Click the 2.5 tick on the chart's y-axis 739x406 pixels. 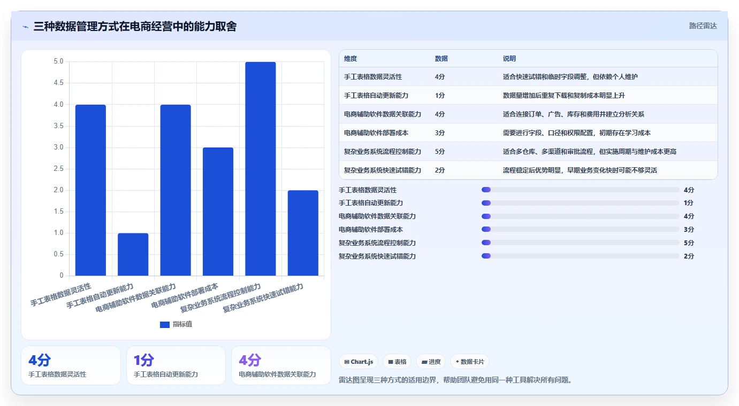tap(58, 169)
